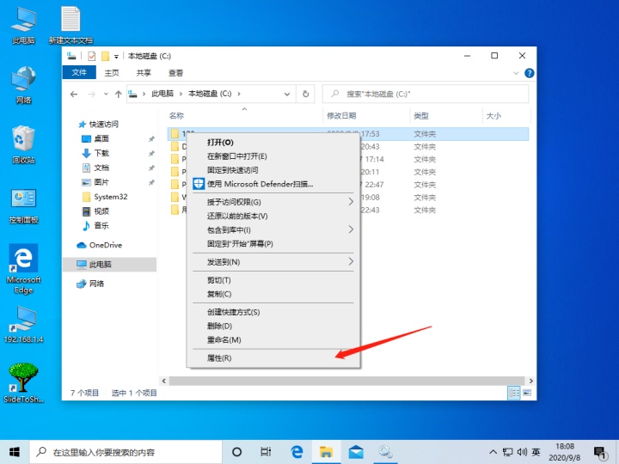The width and height of the screenshot is (619, 464).
Task: Open the 192.168.1.4 desktop shortcut
Action: (x=24, y=324)
